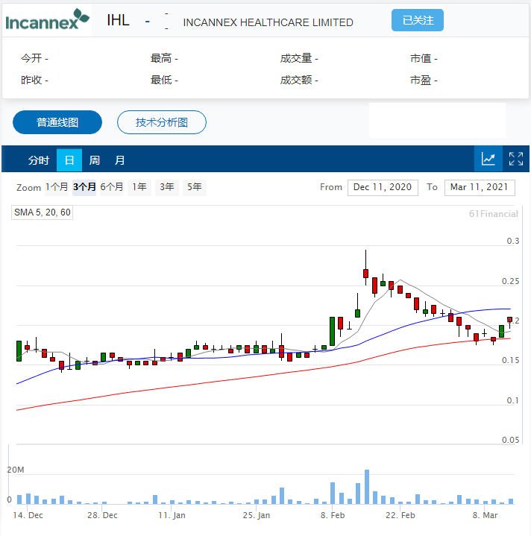Open the line chart type icon
The width and height of the screenshot is (531, 536).
[488, 159]
